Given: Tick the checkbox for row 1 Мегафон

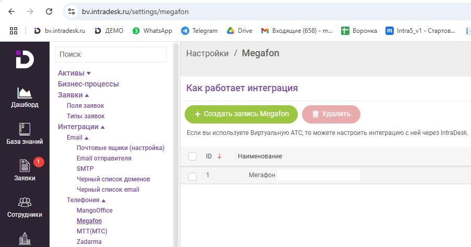Looking at the screenshot, I should [192, 176].
